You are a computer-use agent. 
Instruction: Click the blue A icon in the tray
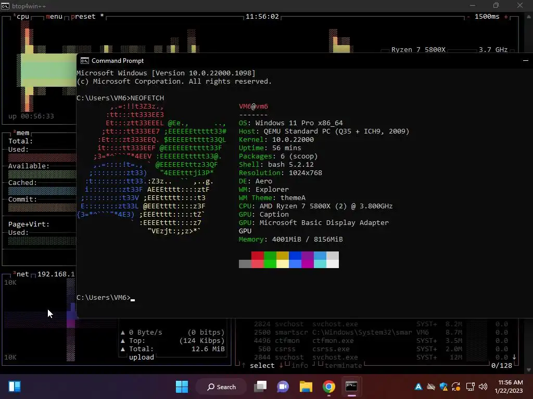point(418,387)
